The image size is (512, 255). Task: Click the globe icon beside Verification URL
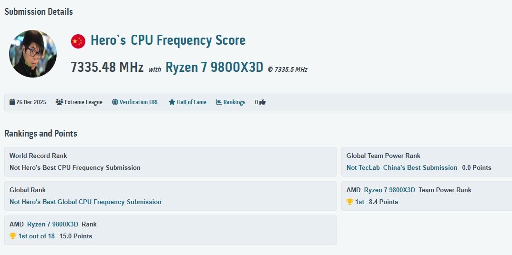click(115, 102)
